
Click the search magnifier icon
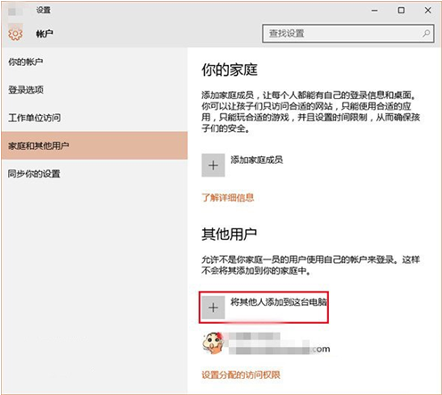click(426, 33)
